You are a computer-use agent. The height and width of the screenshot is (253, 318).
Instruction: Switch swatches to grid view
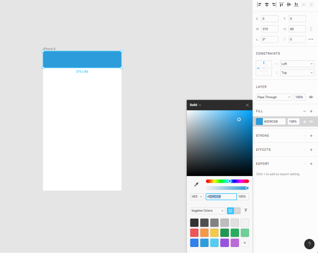tap(230, 211)
